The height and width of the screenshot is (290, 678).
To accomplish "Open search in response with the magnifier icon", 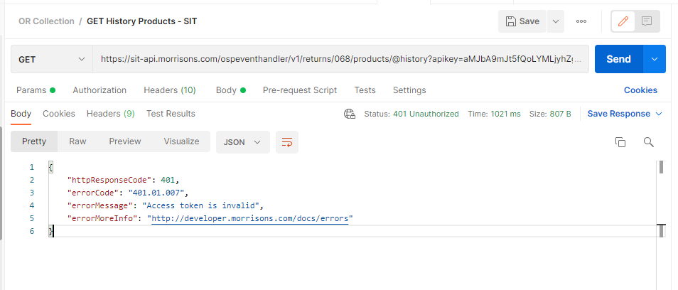I will [649, 142].
